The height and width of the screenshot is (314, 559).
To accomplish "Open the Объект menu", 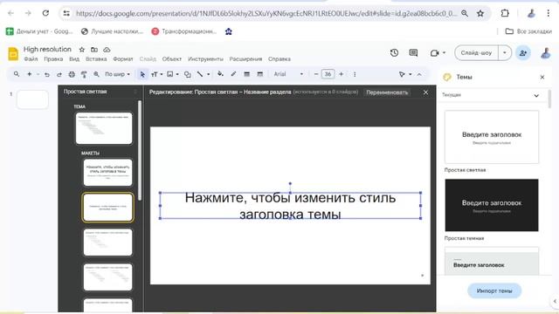I will [172, 59].
